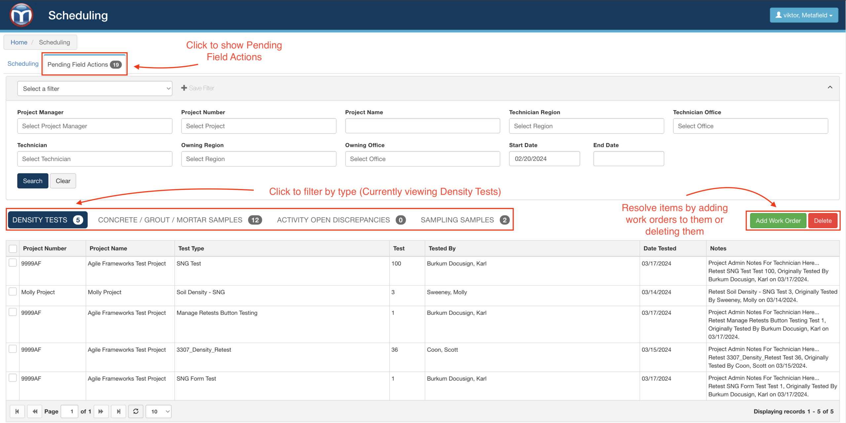Open the Sampling Samples tab
Image resolution: width=846 pixels, height=423 pixels.
(x=464, y=220)
